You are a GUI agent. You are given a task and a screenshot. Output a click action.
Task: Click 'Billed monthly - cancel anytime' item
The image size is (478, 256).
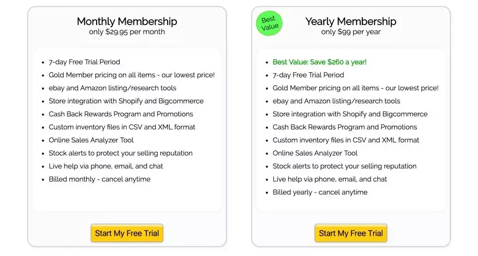100,179
